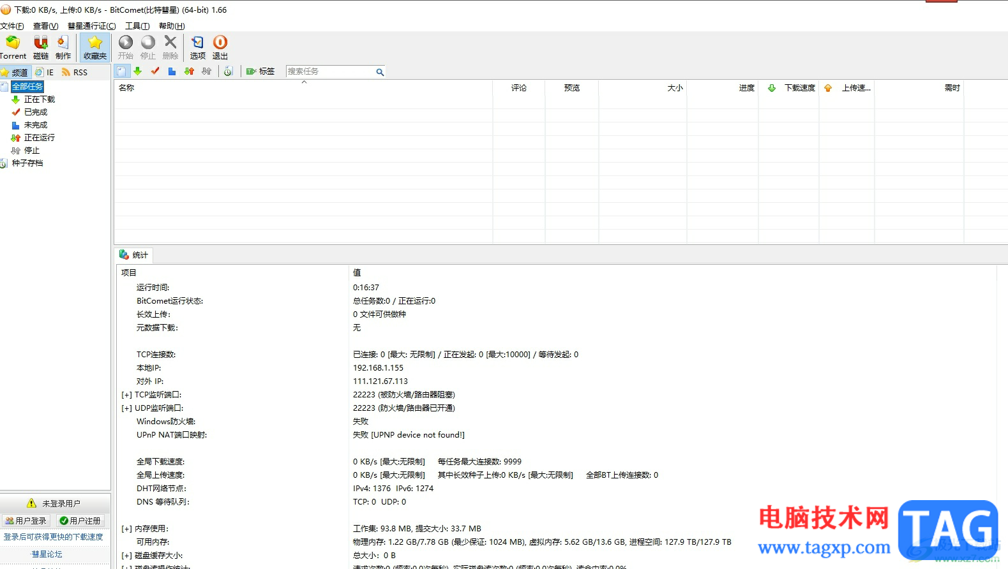Sort by the 上传速度 column header
Viewport: 1008px width, 569px height.
[847, 88]
